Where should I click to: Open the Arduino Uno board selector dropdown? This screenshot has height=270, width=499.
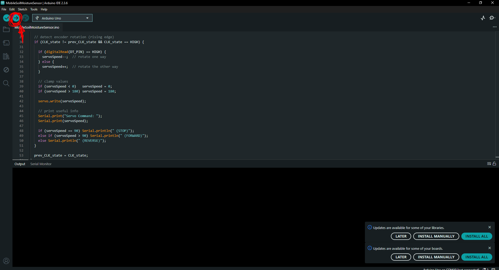pyautogui.click(x=62, y=18)
